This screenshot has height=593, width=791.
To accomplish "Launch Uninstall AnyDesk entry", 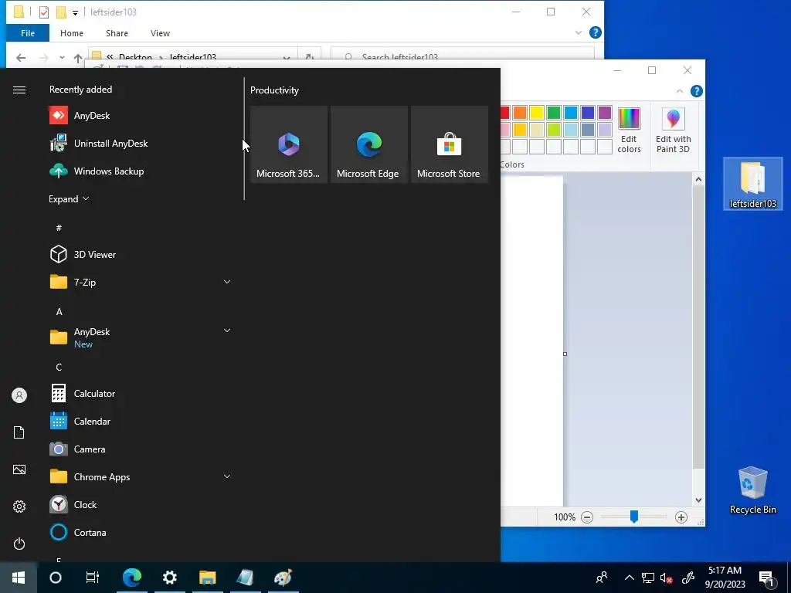I will (141, 143).
